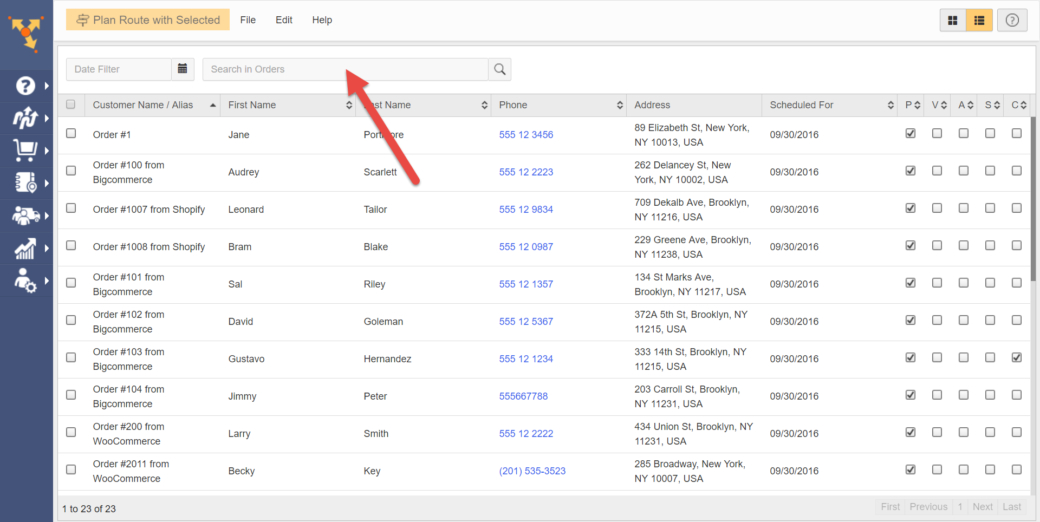Click the magnifying glass search button
This screenshot has height=522, width=1040.
[499, 69]
